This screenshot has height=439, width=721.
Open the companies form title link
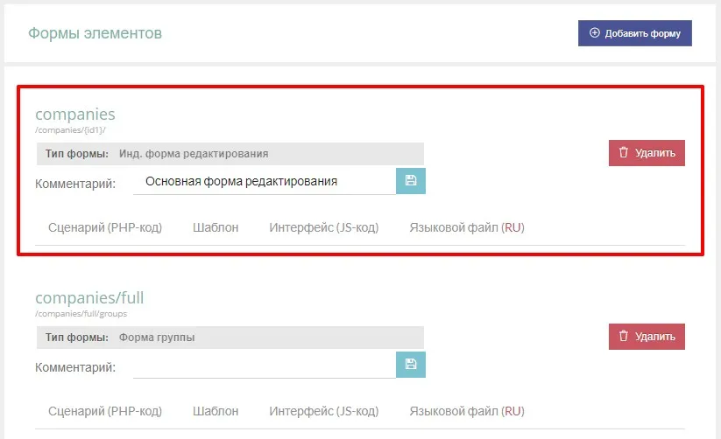(75, 115)
